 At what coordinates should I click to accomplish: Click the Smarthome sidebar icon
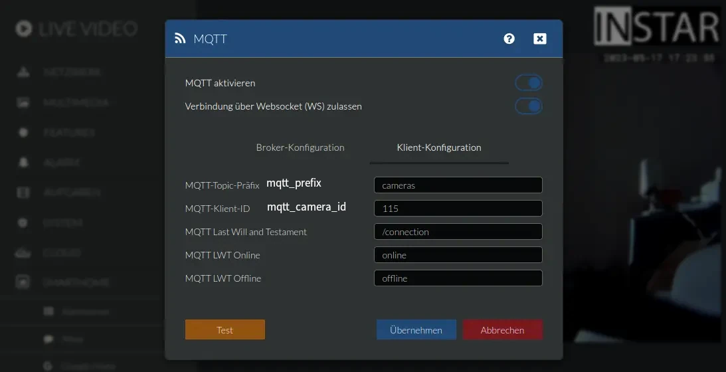coord(23,282)
